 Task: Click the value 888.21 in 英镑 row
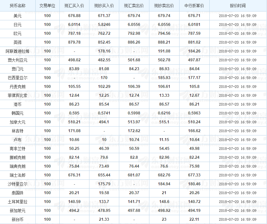click(x=164, y=42)
